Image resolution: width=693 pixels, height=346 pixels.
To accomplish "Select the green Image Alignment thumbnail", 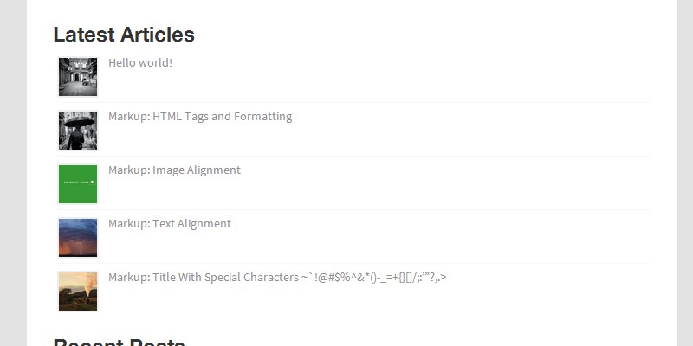I will pyautogui.click(x=78, y=184).
